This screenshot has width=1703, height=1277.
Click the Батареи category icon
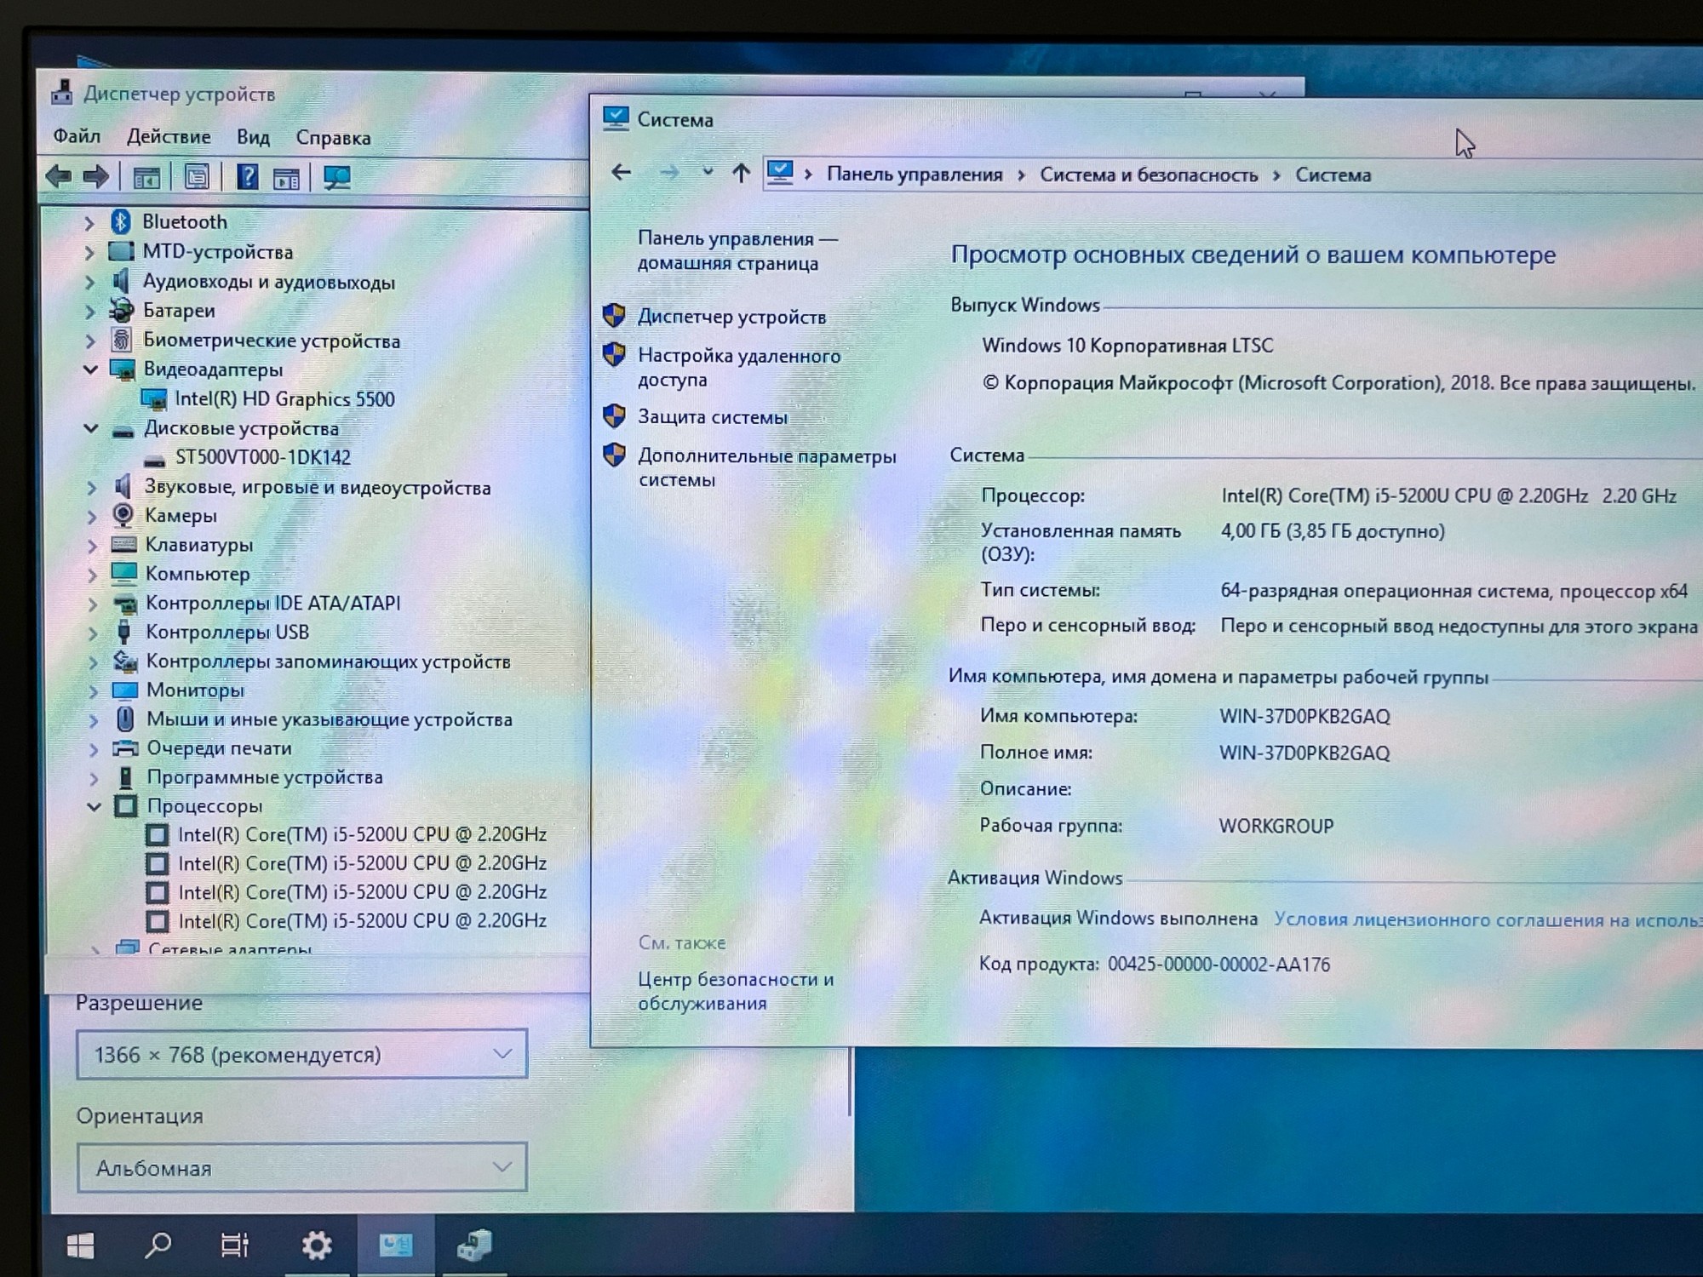click(122, 310)
